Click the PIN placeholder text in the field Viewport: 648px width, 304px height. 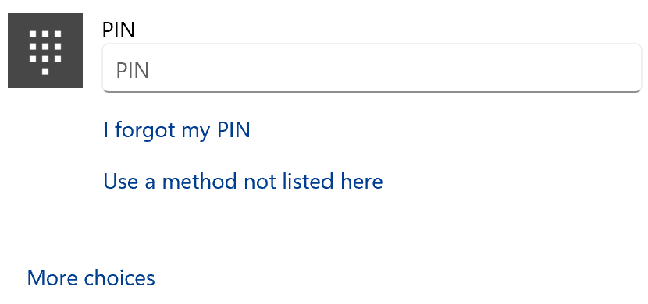click(133, 70)
